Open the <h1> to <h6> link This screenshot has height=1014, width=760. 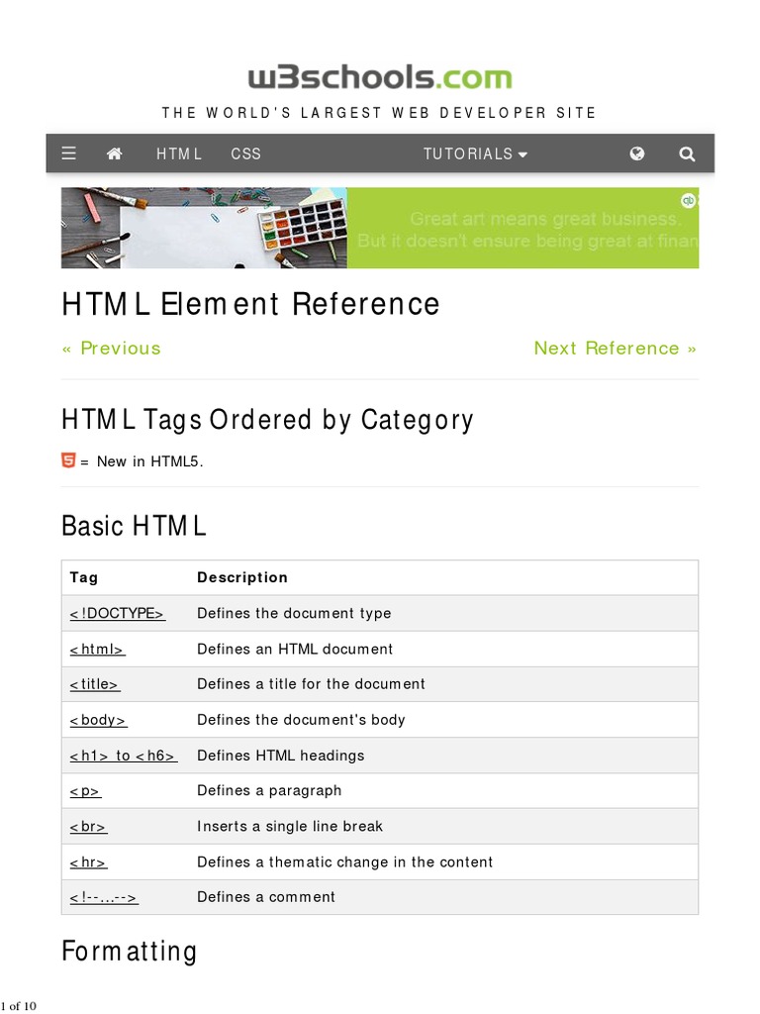[x=123, y=756]
